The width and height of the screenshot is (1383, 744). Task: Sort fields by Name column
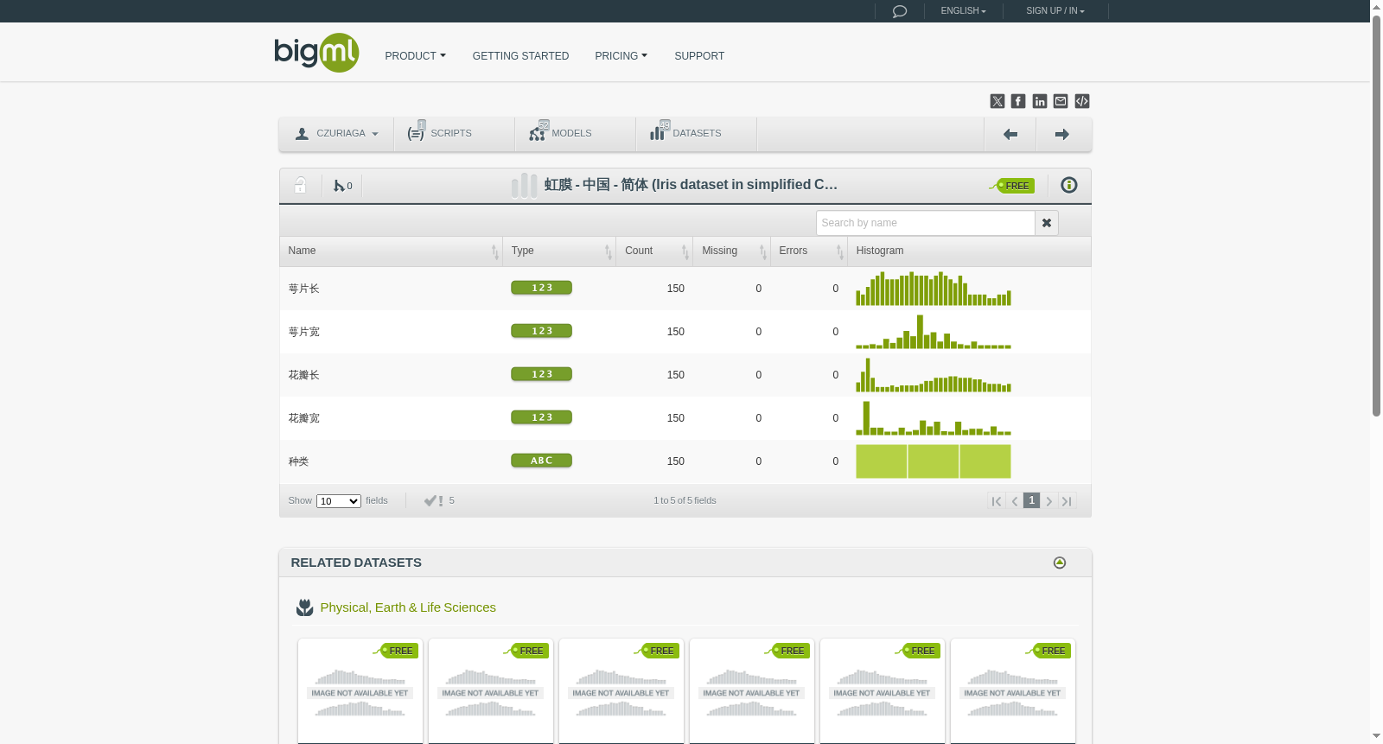(391, 251)
